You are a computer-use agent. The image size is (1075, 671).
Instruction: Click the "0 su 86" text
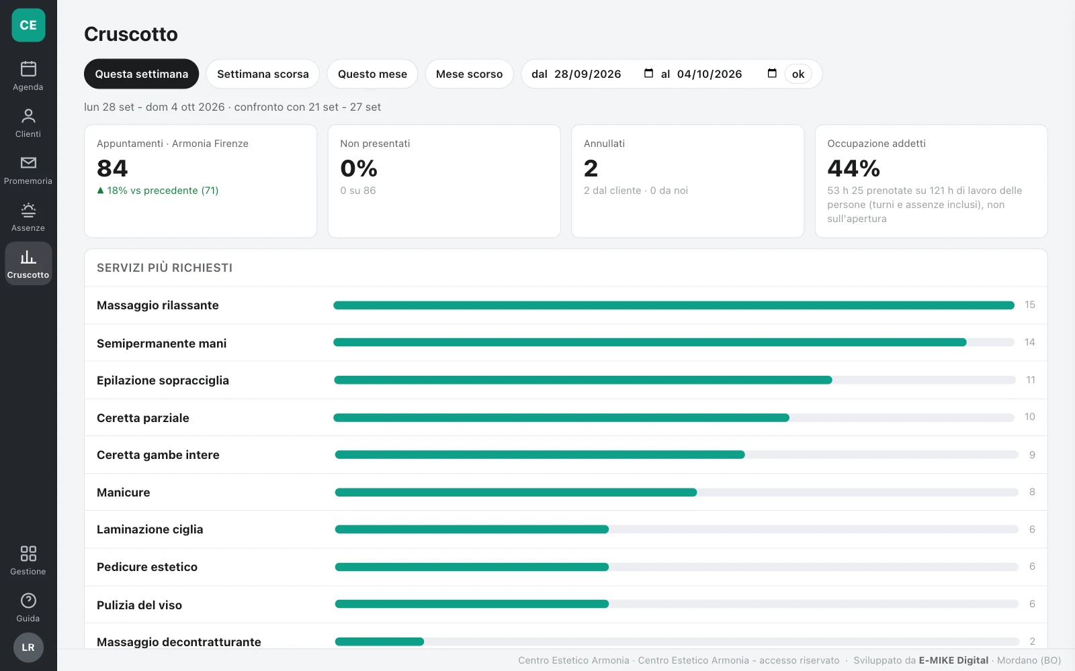(358, 191)
